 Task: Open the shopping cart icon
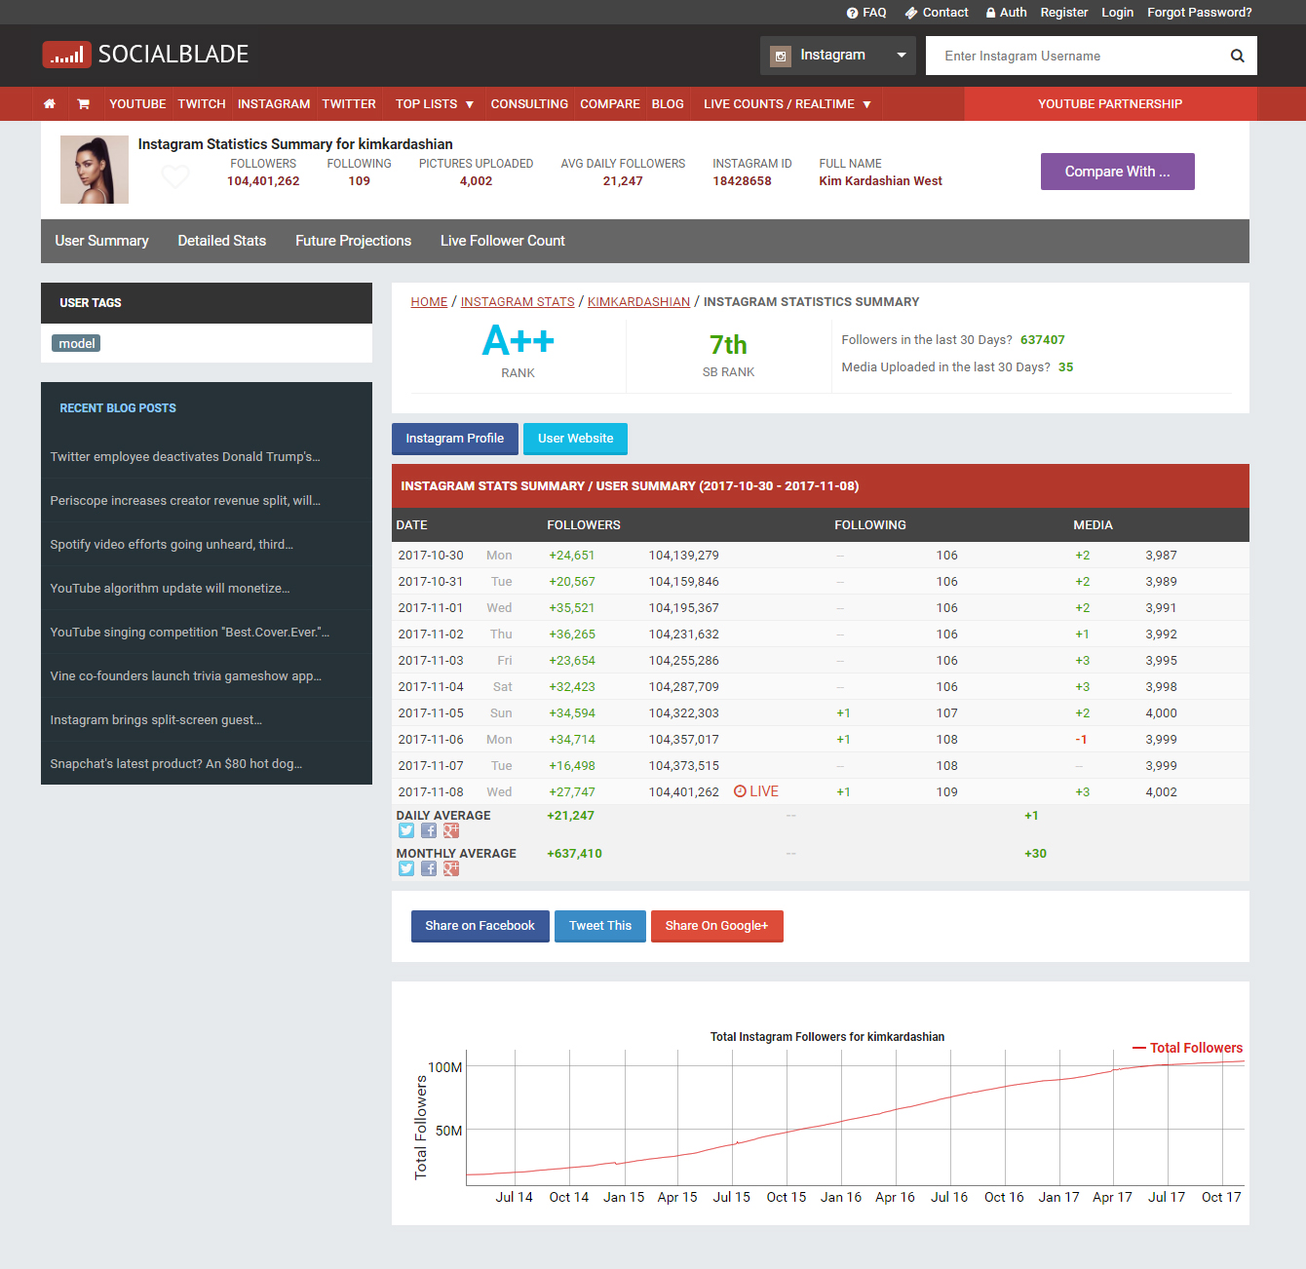tap(84, 104)
